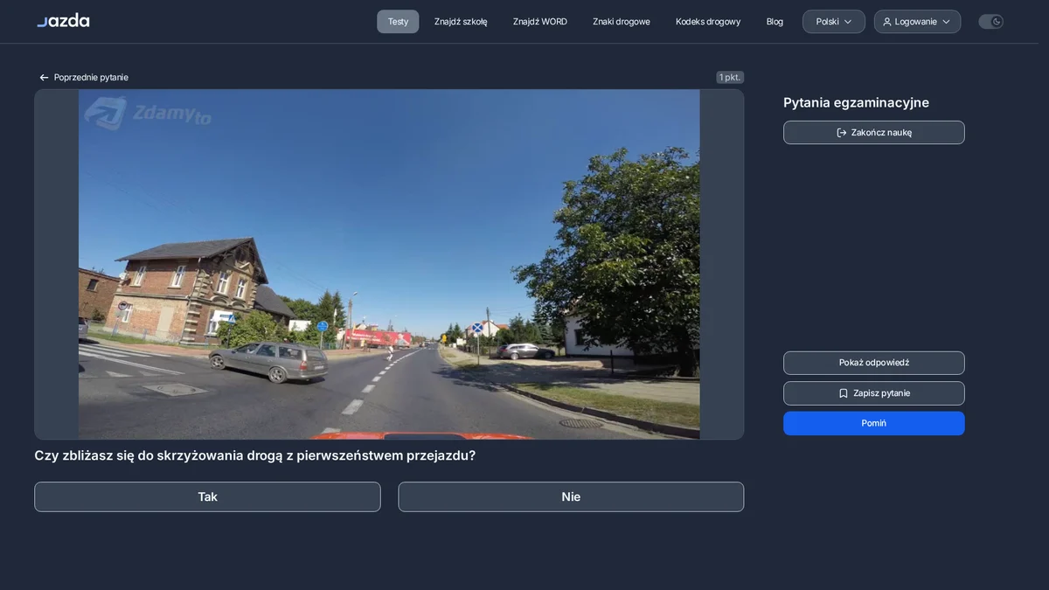The width and height of the screenshot is (1049, 590).
Task: Open the Polski language dropdown
Action: pos(834,22)
